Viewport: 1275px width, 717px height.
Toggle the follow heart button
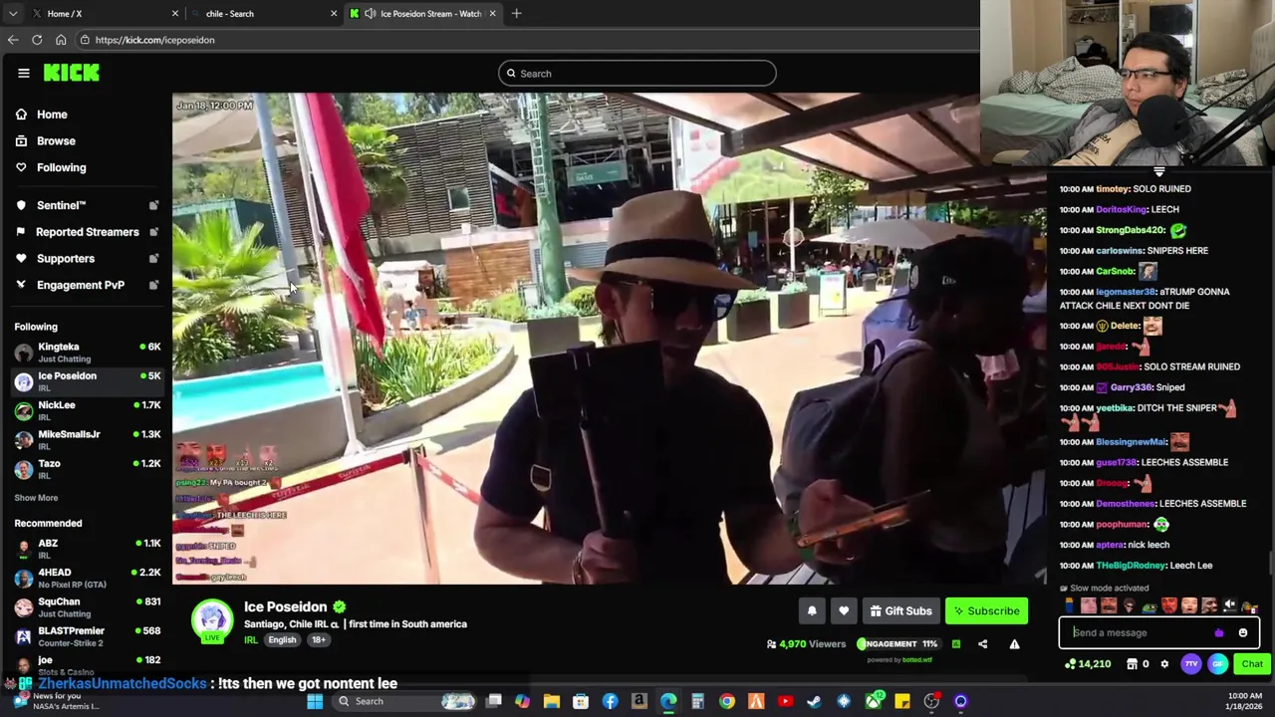click(844, 611)
